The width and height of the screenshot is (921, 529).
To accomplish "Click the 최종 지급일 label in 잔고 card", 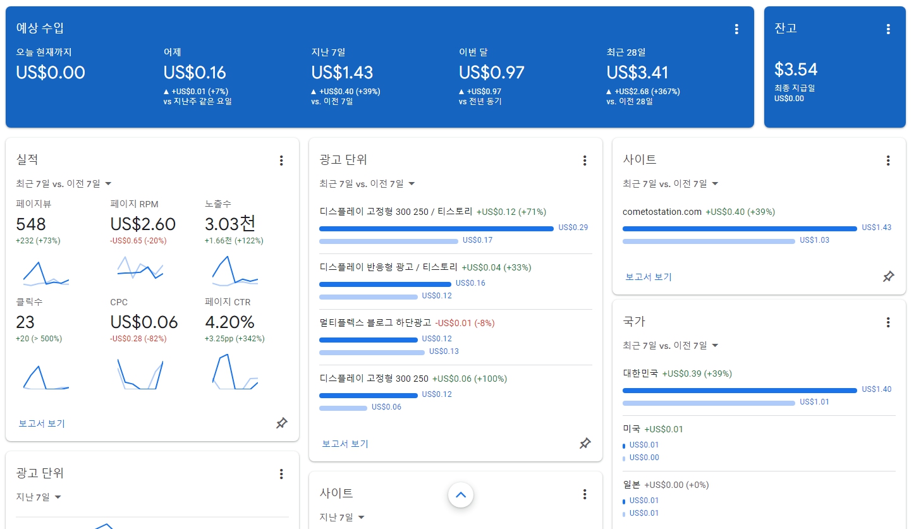I will [x=795, y=88].
